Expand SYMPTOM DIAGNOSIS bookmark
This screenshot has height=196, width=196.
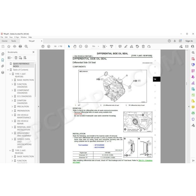12,101
